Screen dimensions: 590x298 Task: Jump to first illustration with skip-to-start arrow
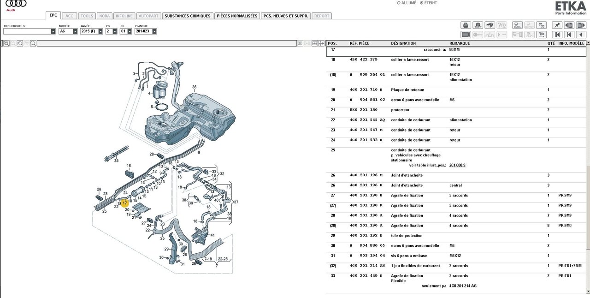557,35
